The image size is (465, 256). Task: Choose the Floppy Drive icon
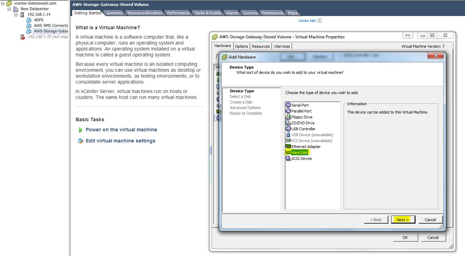(288, 117)
